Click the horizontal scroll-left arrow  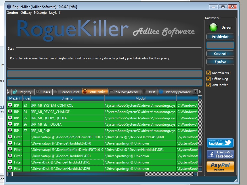coord(9,174)
